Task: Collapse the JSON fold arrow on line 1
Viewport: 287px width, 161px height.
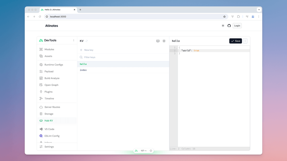Action: point(177,48)
